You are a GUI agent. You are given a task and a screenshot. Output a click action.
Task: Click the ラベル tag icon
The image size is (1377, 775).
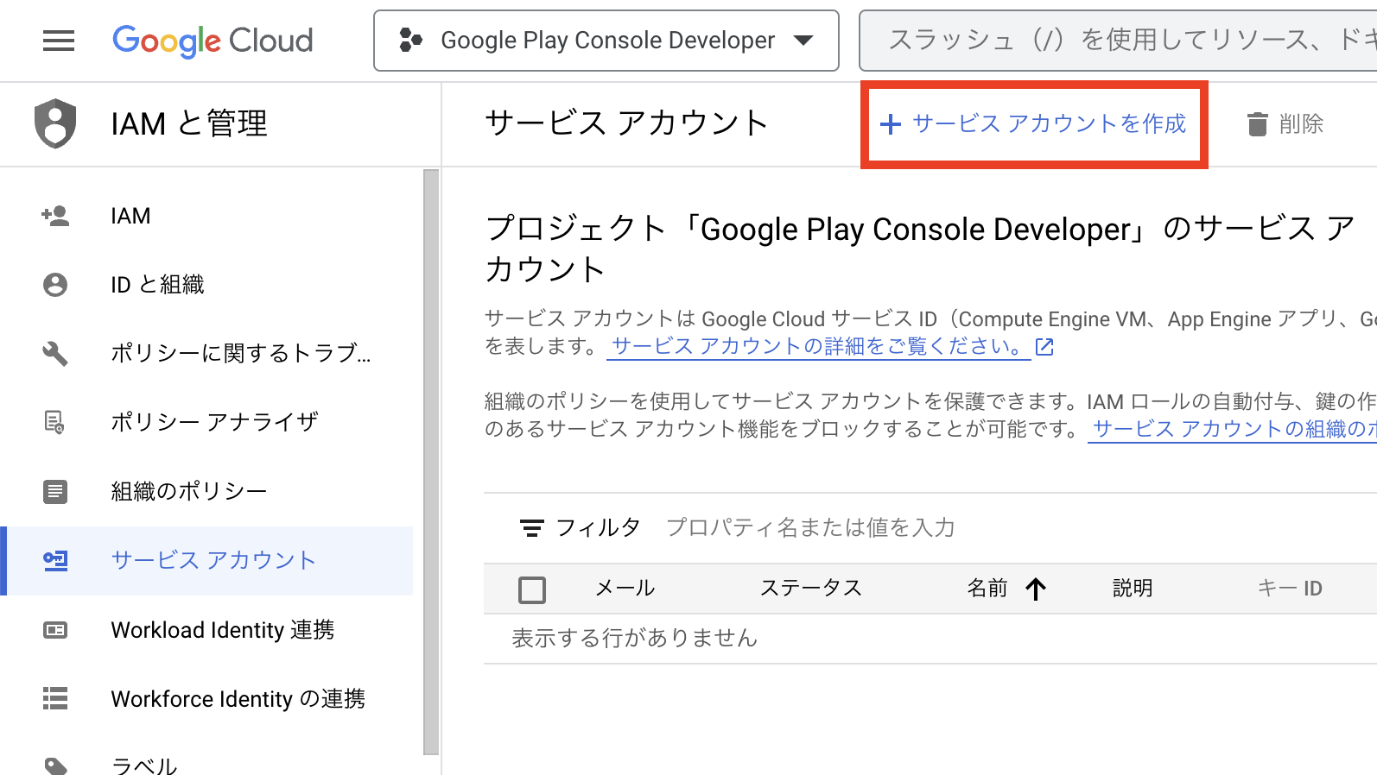click(55, 766)
